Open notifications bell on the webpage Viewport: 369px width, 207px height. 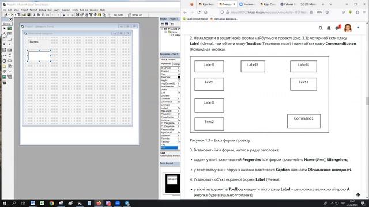329,28
